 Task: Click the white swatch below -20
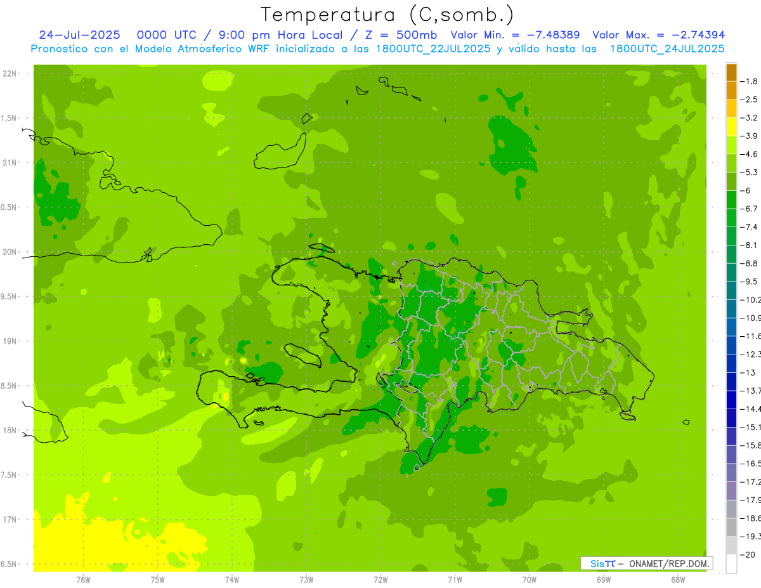(731, 564)
